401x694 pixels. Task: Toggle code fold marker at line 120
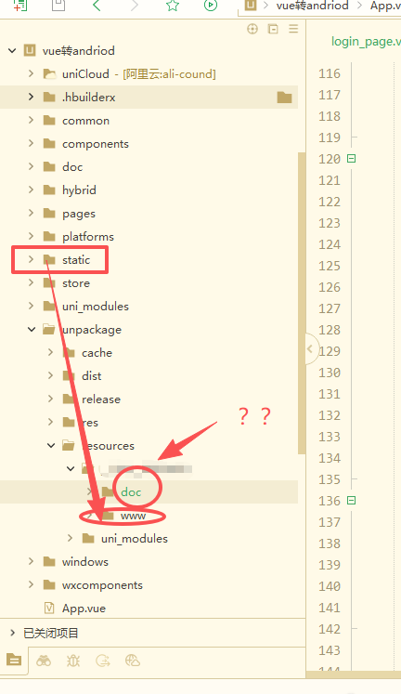[352, 159]
